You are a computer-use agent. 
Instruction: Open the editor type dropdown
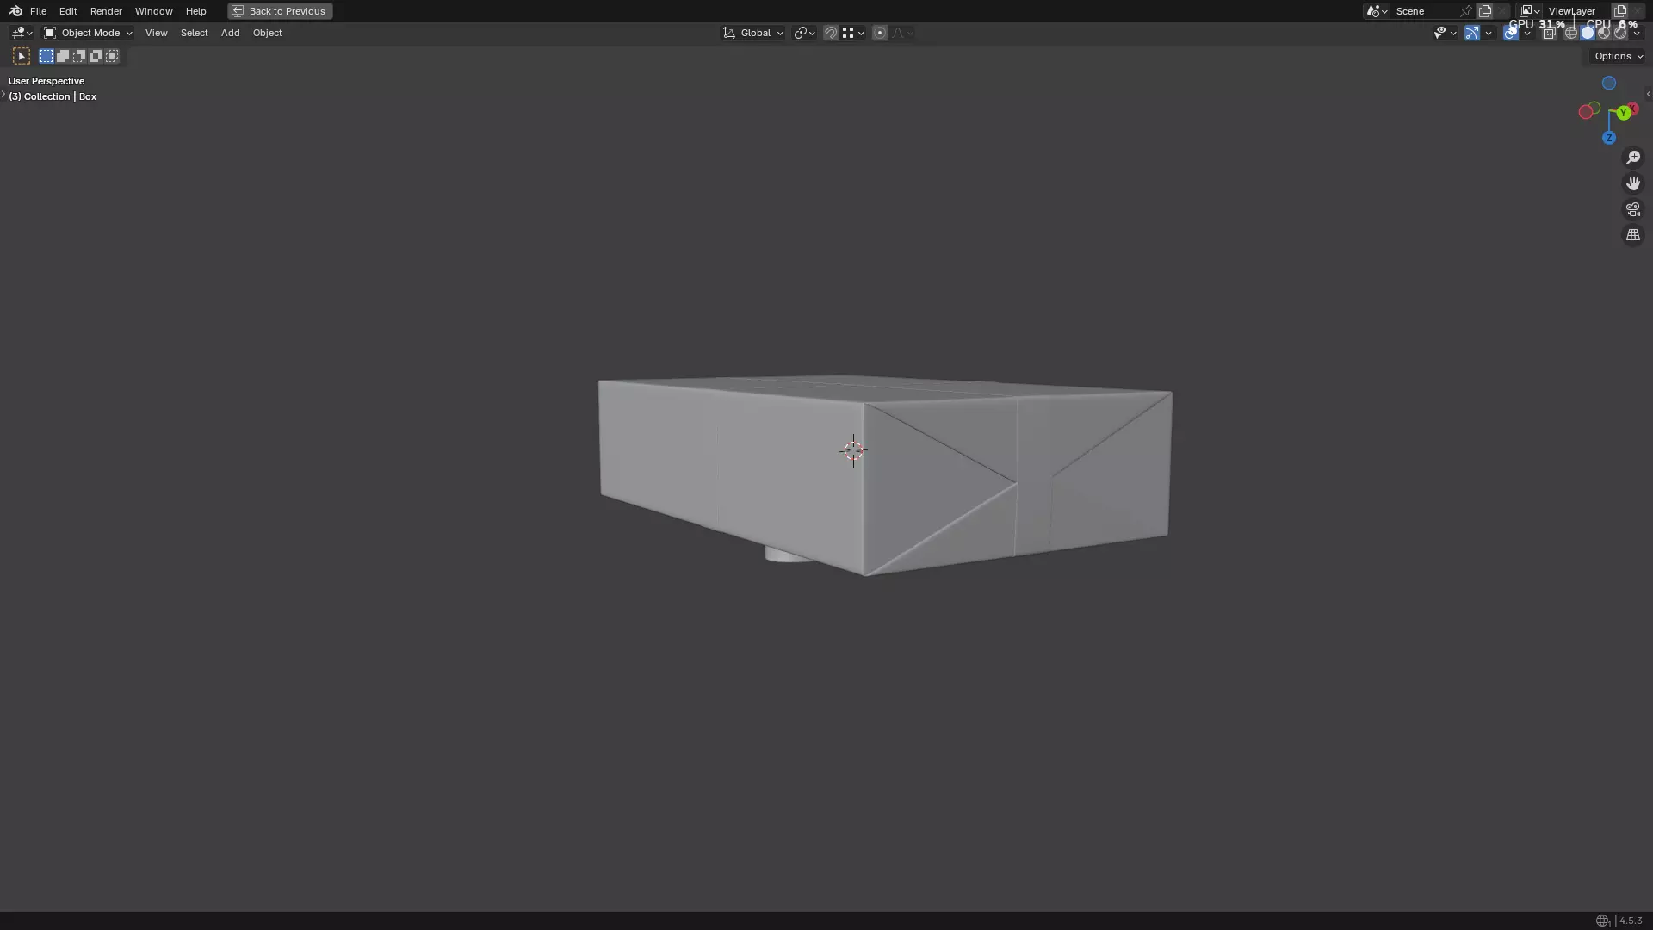tap(22, 33)
